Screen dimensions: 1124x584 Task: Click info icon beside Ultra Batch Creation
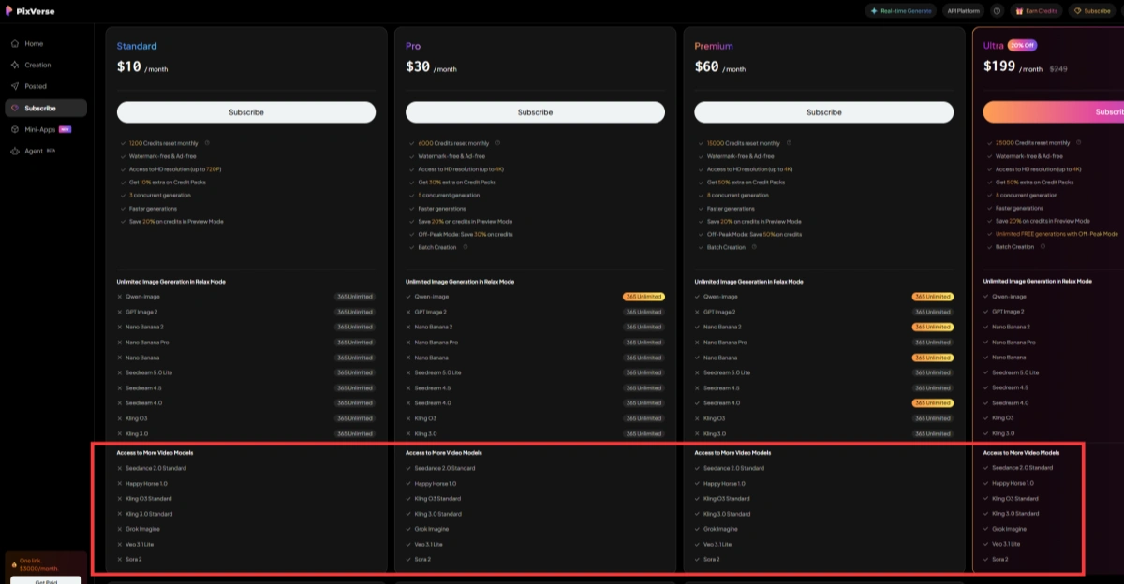[1043, 247]
